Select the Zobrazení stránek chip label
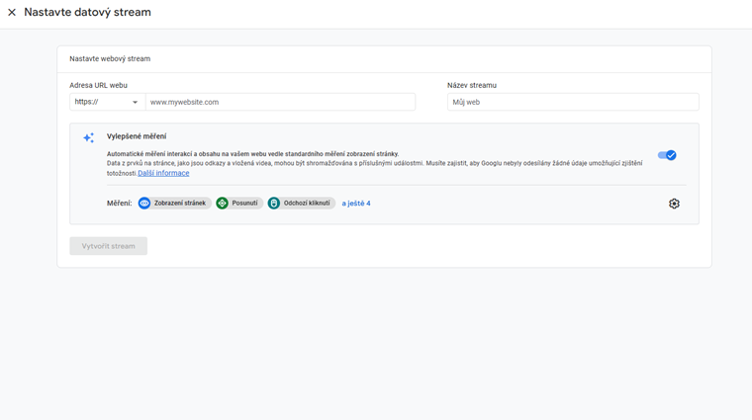 click(180, 204)
